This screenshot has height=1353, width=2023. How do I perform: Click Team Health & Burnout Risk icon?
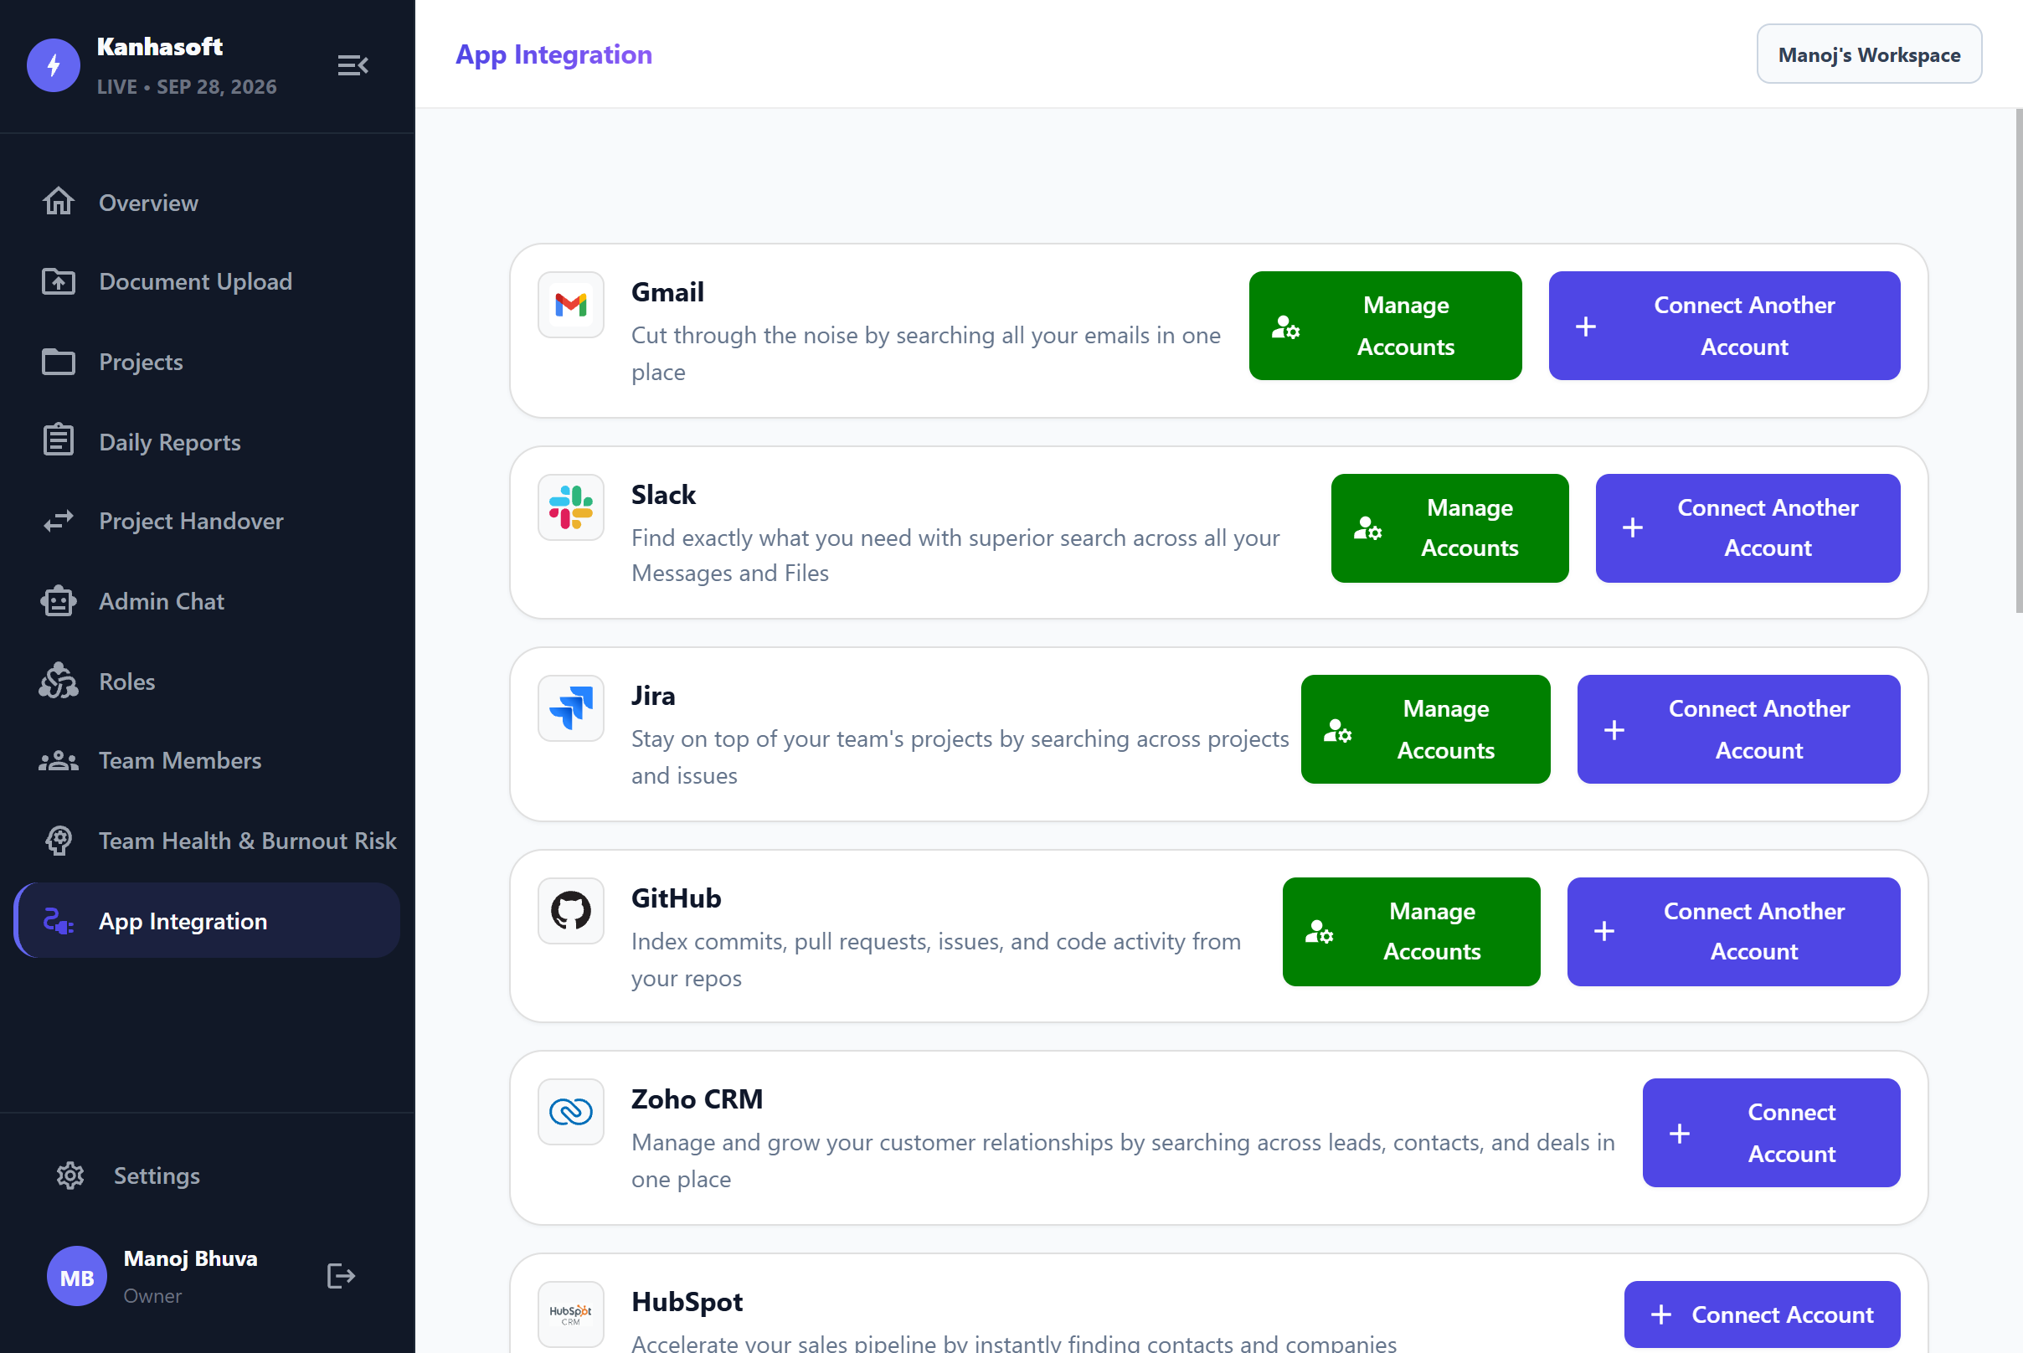(x=59, y=841)
